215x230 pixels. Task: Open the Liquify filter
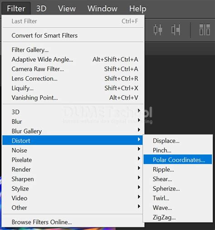coord(73,88)
